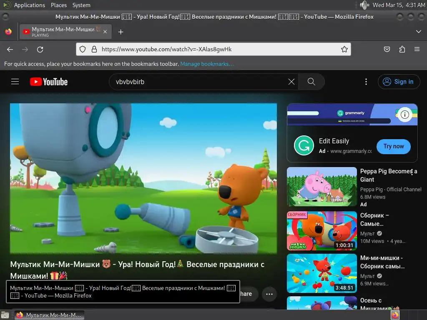427x320 pixels.
Task: Go back with the browser back arrow
Action: pyautogui.click(x=10, y=49)
